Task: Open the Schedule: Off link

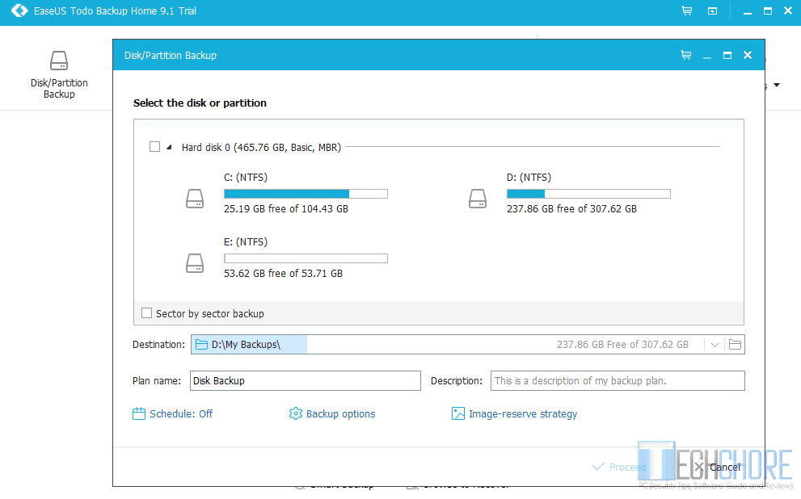Action: (x=173, y=413)
